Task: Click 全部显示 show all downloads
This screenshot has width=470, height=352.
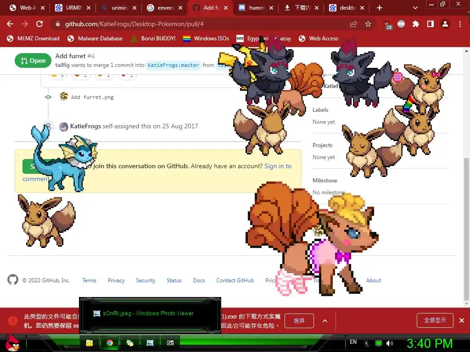Action: tap(435, 320)
